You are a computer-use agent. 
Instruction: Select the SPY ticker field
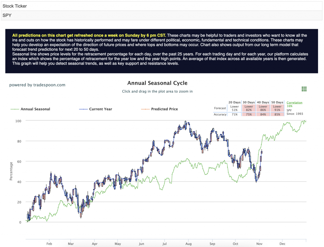pyautogui.click(x=162, y=15)
